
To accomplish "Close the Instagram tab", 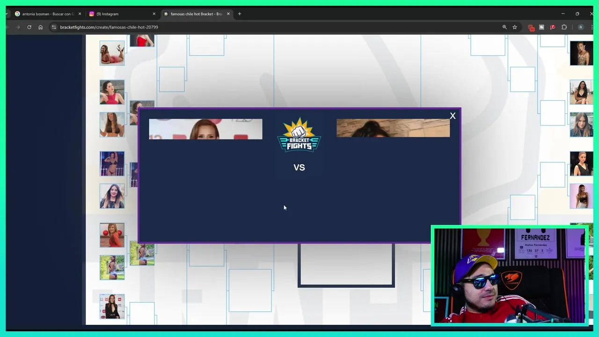I will pyautogui.click(x=154, y=14).
